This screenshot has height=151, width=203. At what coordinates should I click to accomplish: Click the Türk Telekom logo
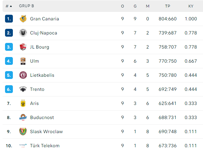tap(23, 146)
